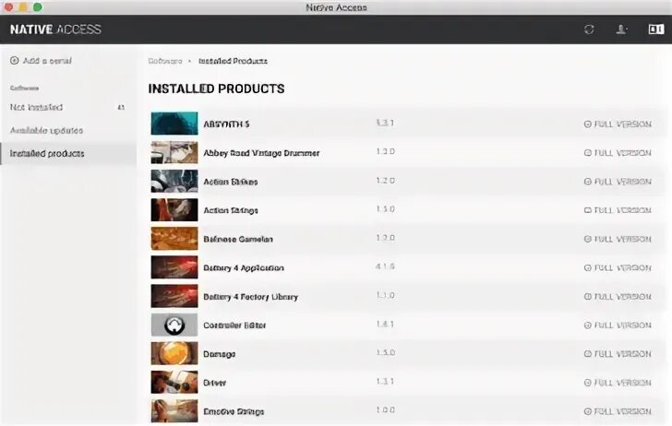This screenshot has height=426, width=672.
Task: Click status icon for Damage row
Action: click(x=588, y=354)
